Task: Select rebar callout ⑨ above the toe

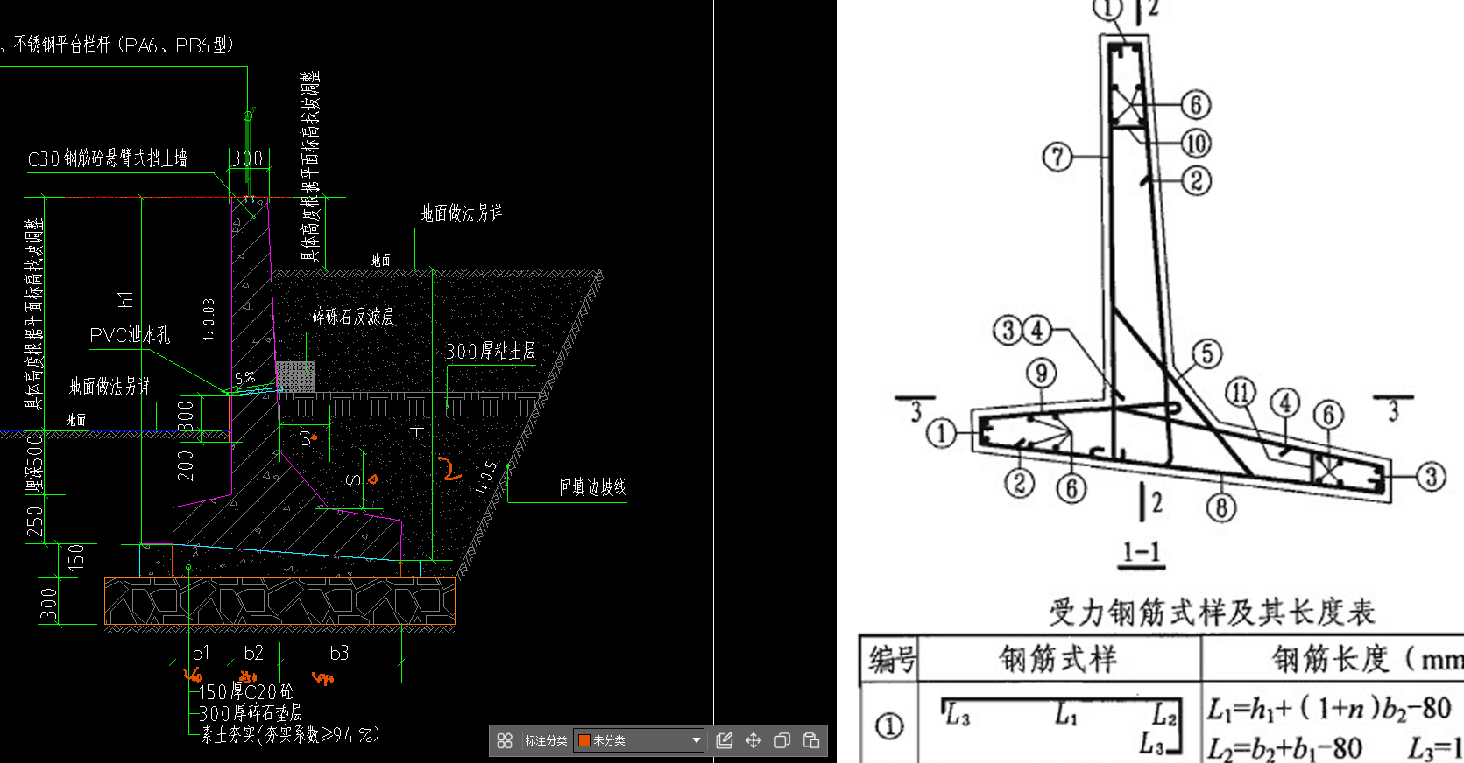Action: [1041, 374]
